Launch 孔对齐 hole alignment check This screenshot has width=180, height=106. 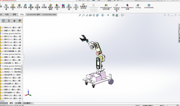click(19, 6)
